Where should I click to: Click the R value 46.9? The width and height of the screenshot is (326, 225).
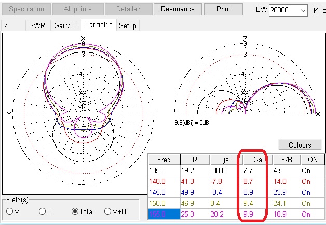click(x=195, y=203)
